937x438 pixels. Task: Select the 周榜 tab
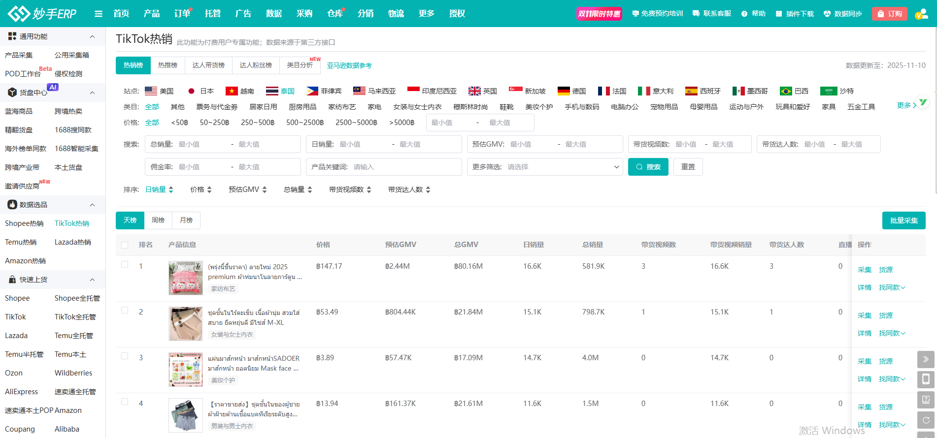158,220
